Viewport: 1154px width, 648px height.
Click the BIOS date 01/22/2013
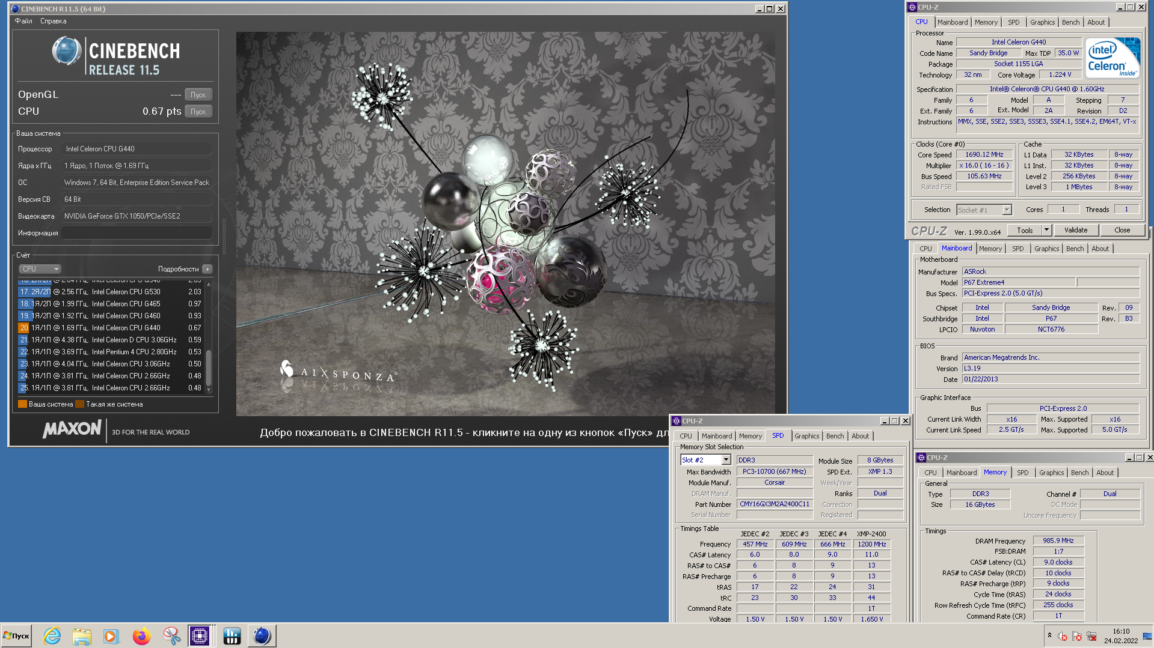point(1051,379)
